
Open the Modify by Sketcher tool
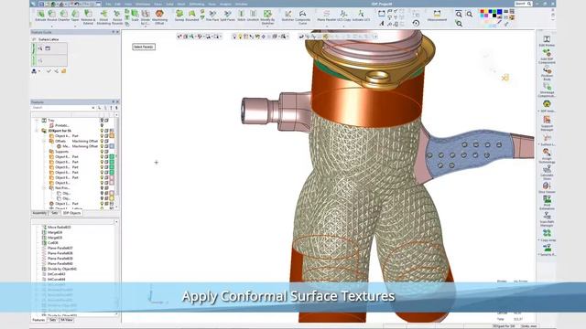[267, 17]
